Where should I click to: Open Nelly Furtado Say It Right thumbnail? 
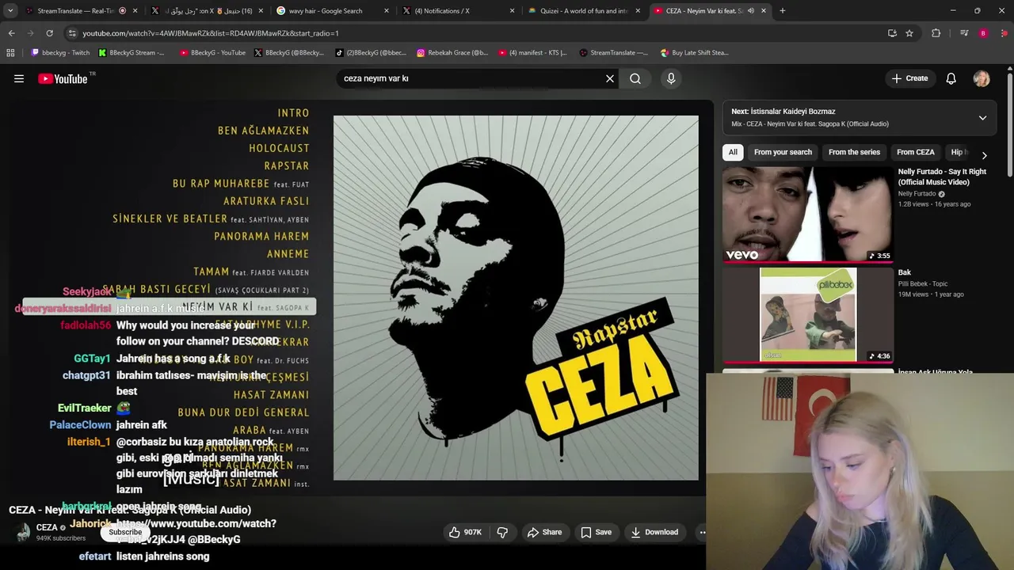click(x=807, y=215)
